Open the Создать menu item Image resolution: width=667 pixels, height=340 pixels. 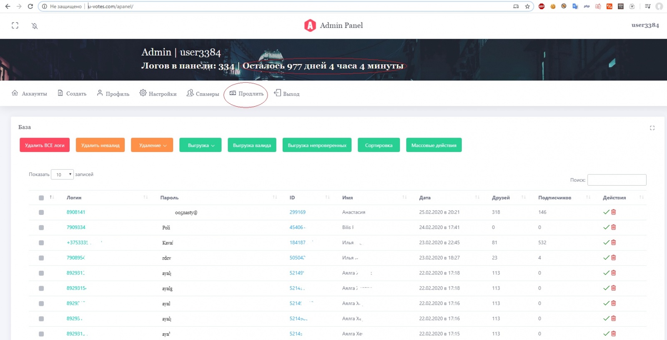(x=72, y=93)
